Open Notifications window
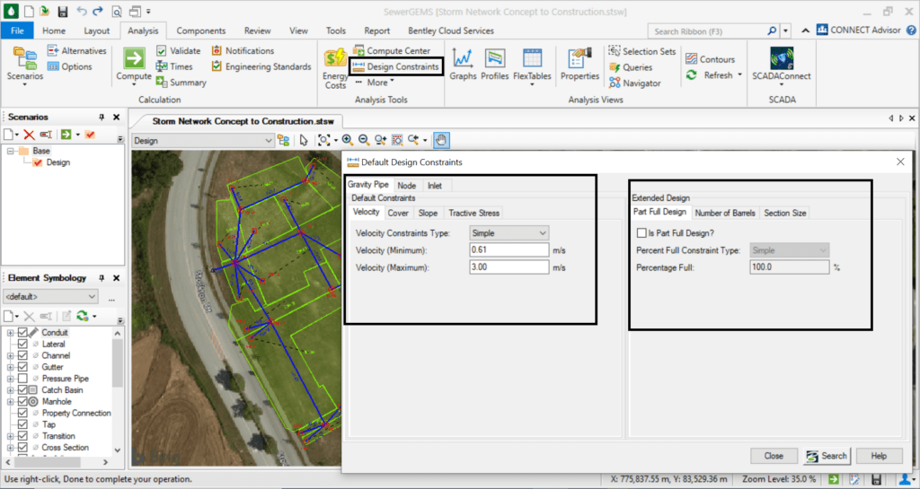This screenshot has height=489, width=920. 243,51
